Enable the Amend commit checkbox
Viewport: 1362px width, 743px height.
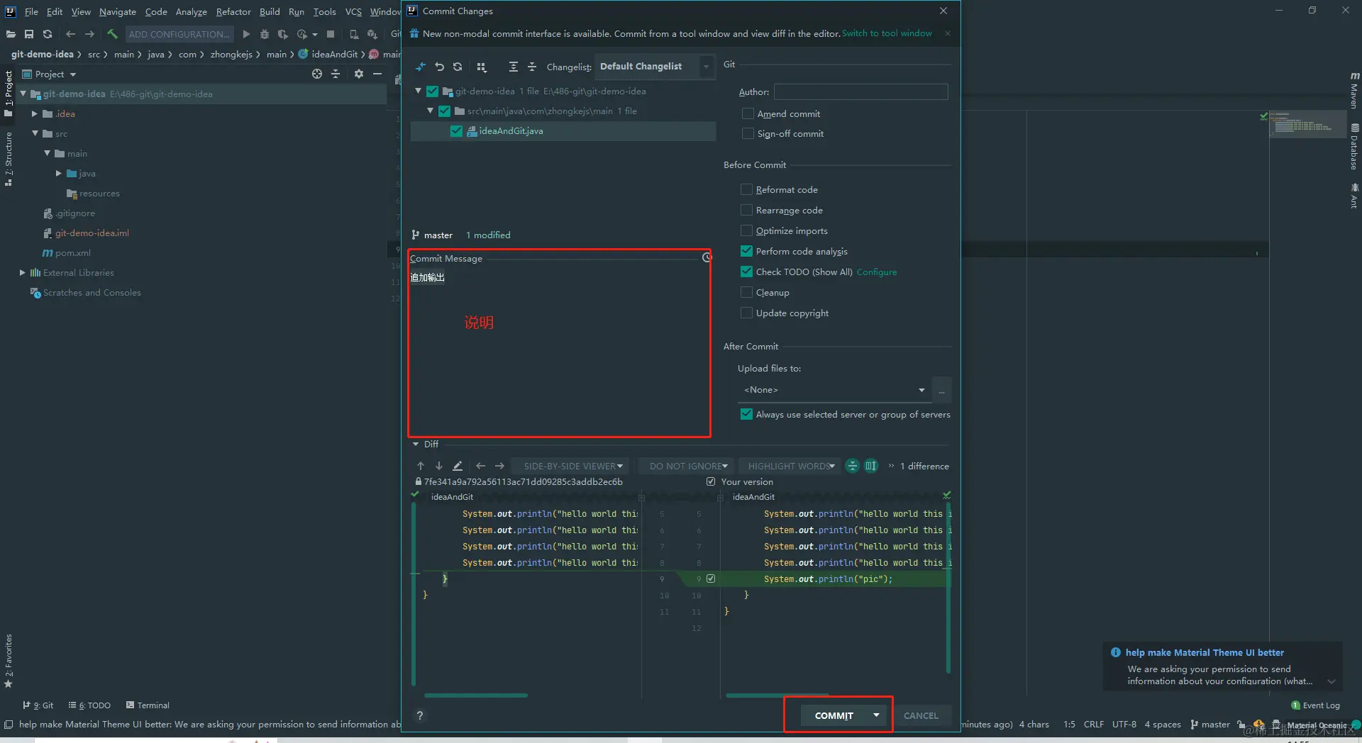(x=748, y=113)
